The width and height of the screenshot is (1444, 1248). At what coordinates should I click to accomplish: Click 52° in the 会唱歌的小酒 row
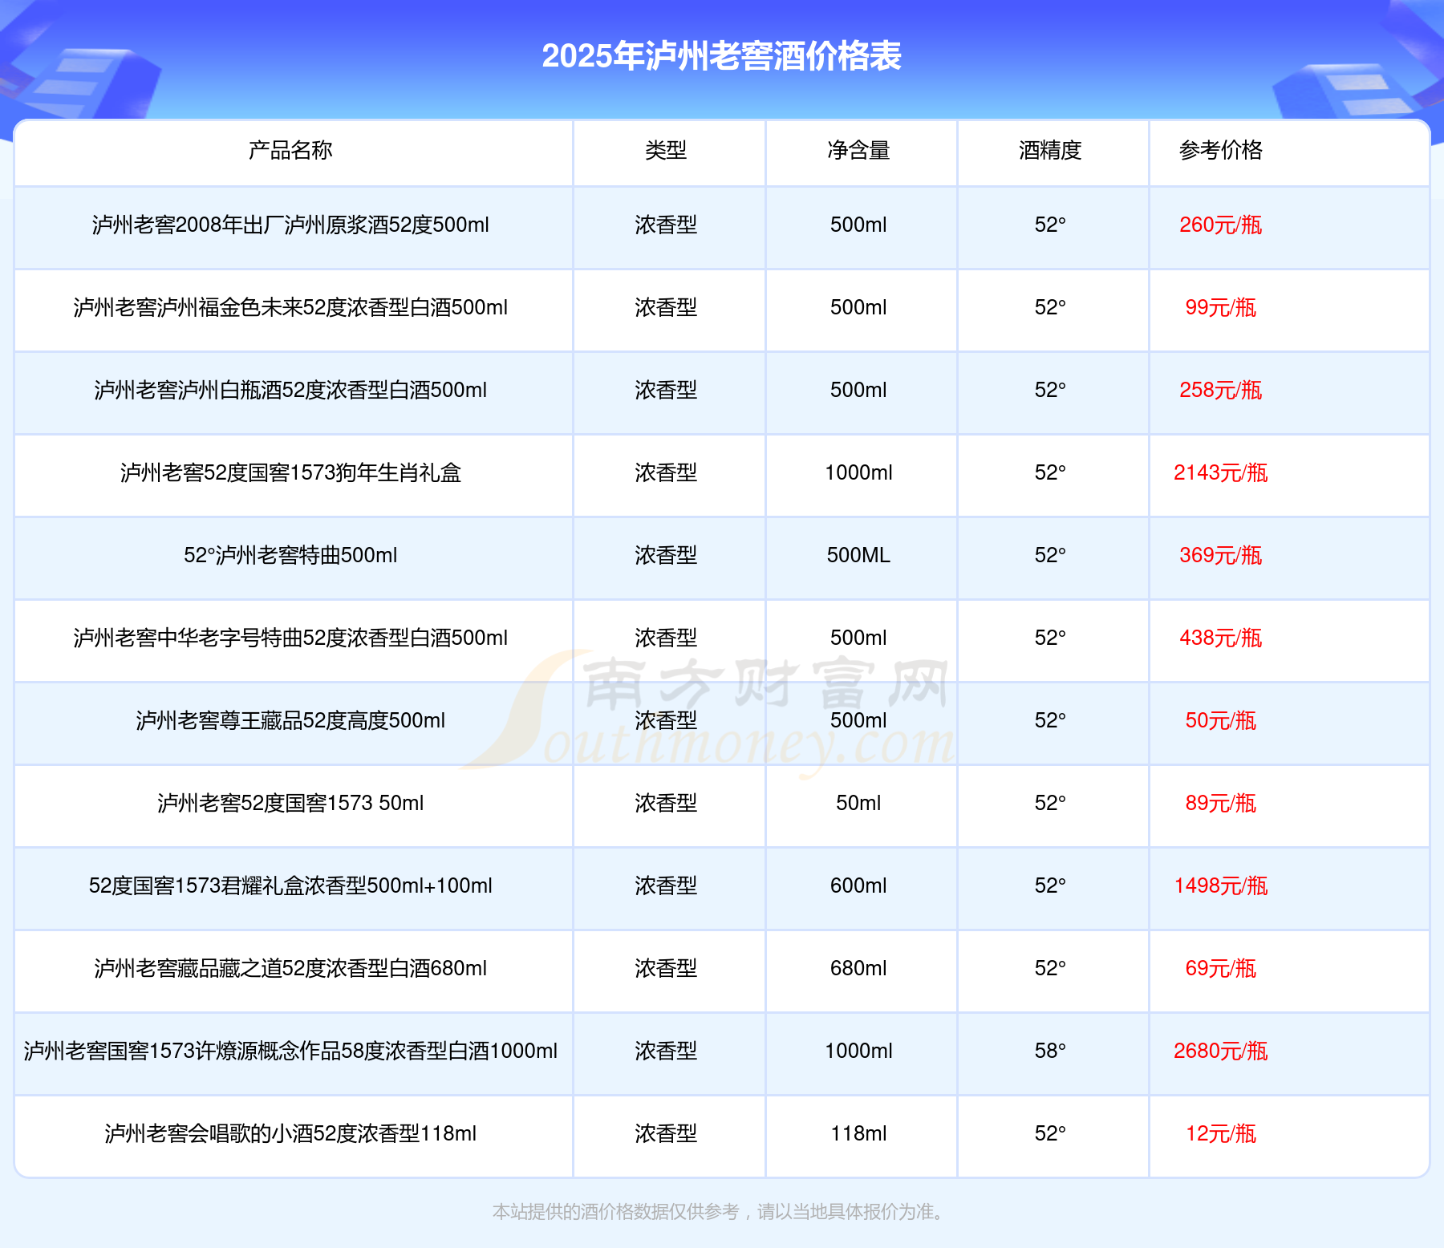coord(1050,1134)
